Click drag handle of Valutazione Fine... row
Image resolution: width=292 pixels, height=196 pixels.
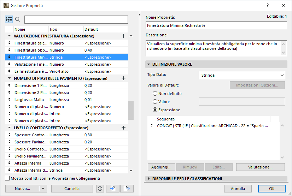(x=9, y=64)
